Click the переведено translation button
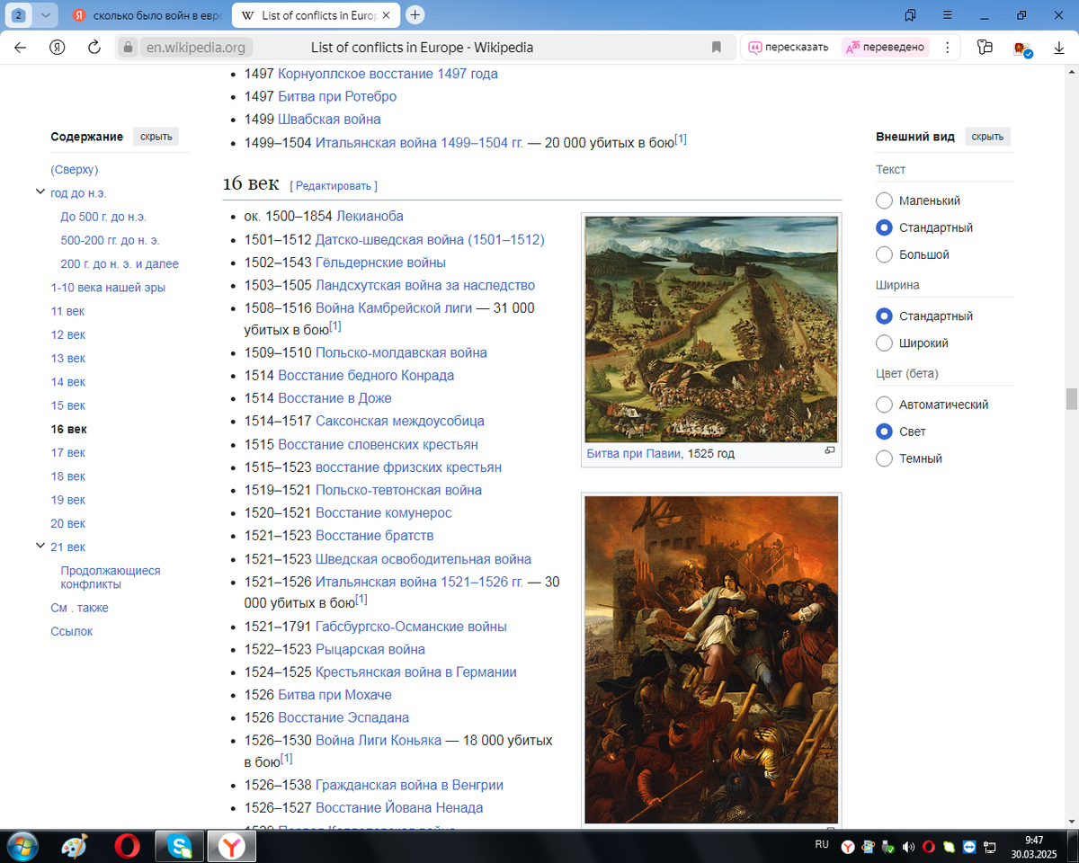Viewport: 1079px width, 863px height. 886,48
